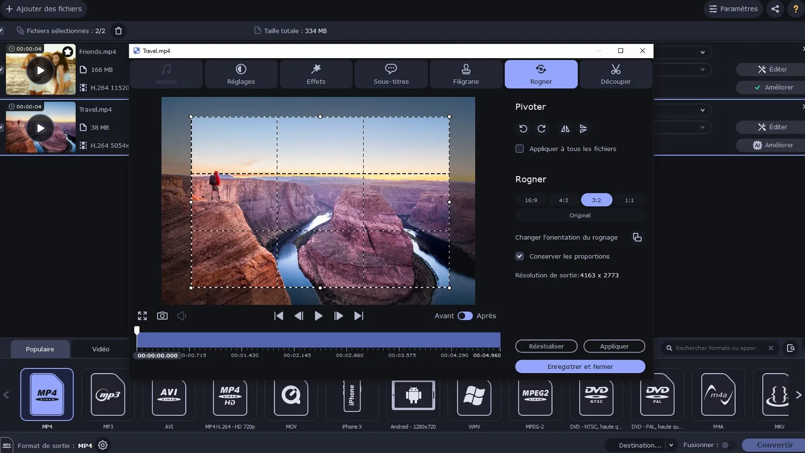The width and height of the screenshot is (805, 453).
Task: Click the Appliquer button
Action: [x=614, y=346]
